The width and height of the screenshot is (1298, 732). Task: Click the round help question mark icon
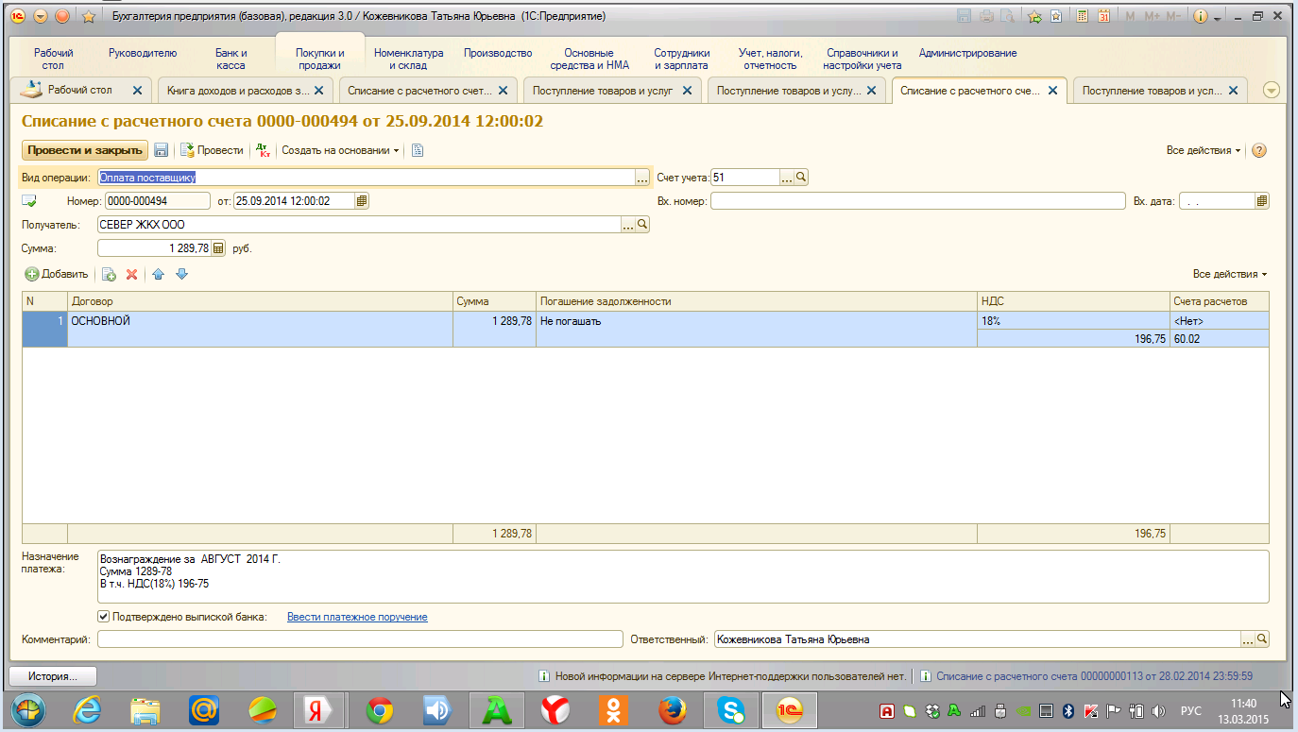(x=1258, y=150)
